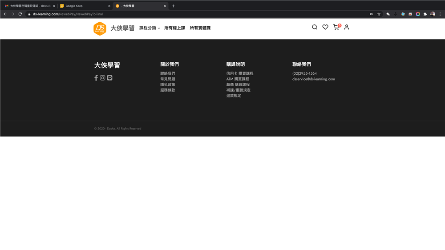Open the 所有實體課 menu item
This screenshot has width=445, height=250.
[200, 28]
